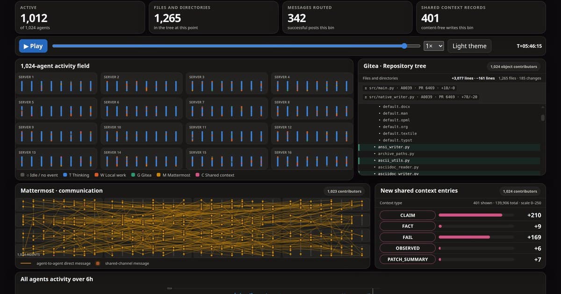Select the SERVER 13 activity panel
Viewport: 561px width, 294px height.
point(56,159)
